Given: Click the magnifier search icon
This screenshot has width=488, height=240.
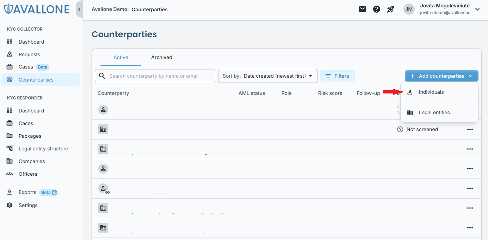Looking at the screenshot, I should [102, 76].
